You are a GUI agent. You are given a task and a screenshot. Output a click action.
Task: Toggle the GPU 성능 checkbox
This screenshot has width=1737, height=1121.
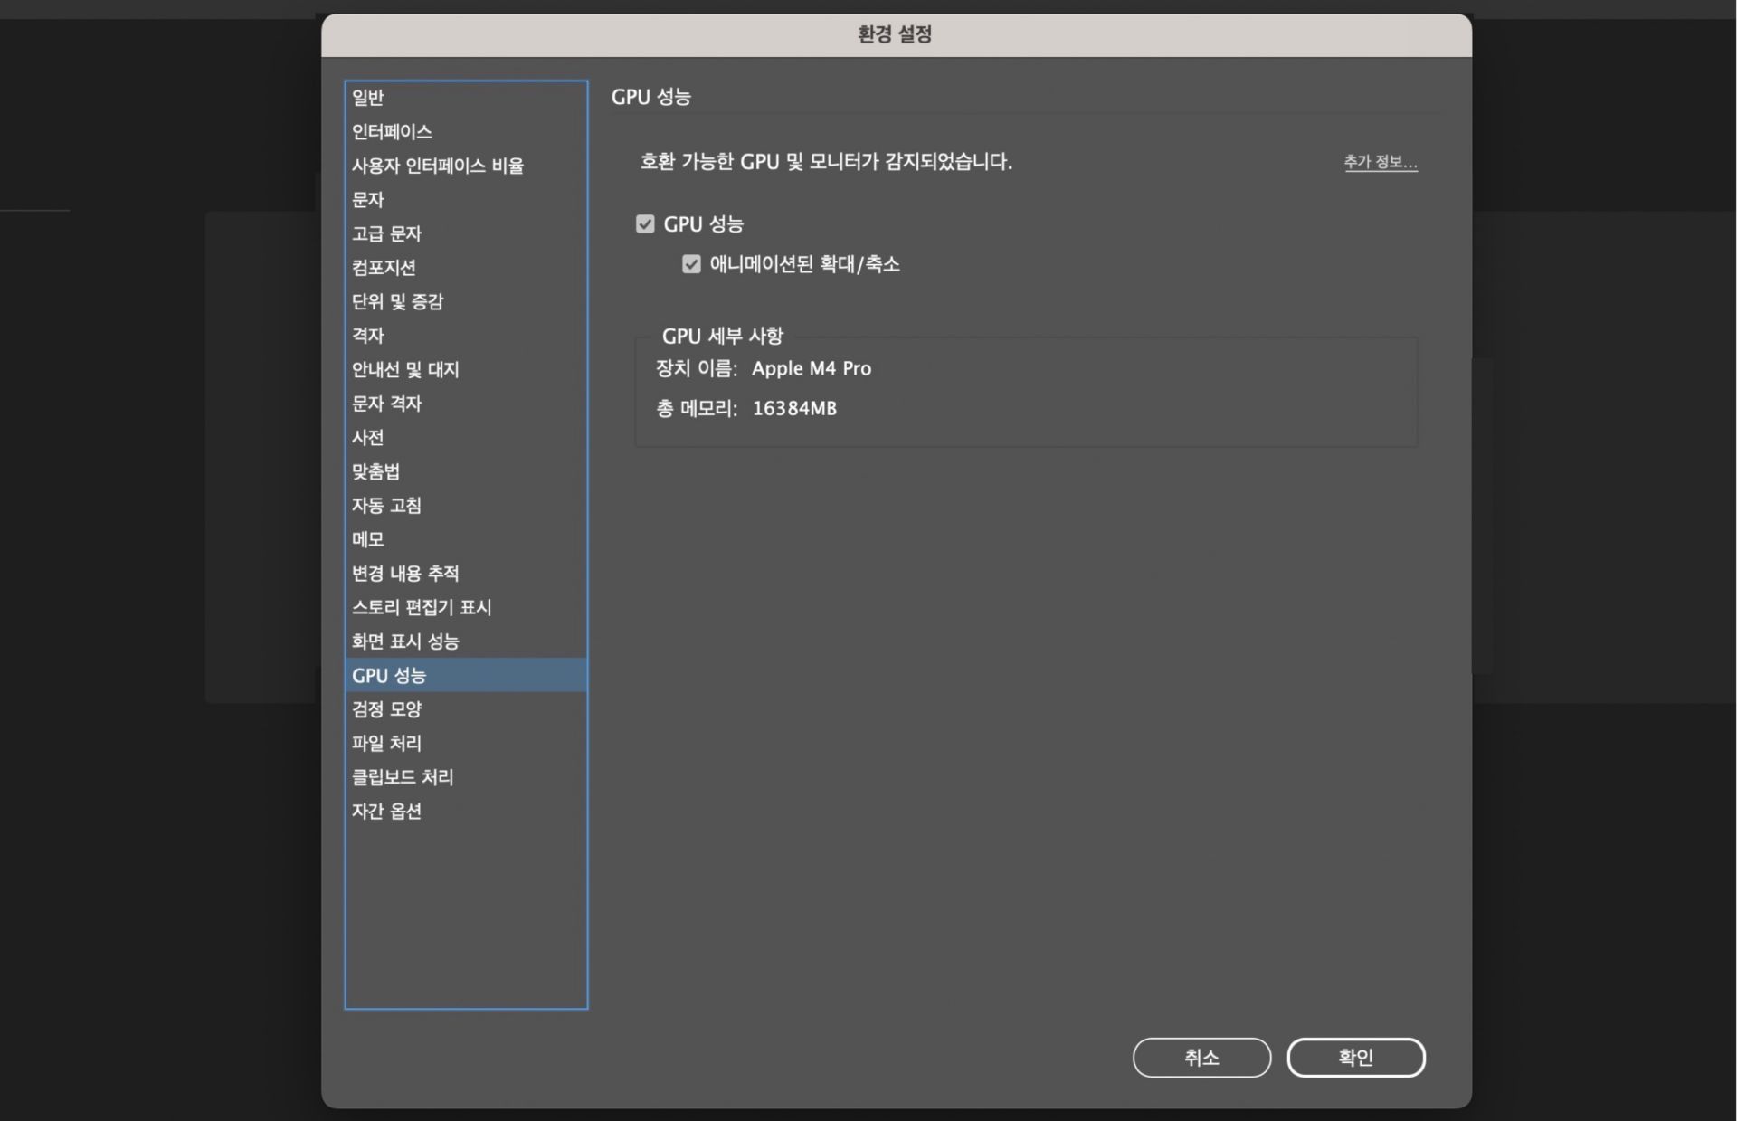point(645,224)
